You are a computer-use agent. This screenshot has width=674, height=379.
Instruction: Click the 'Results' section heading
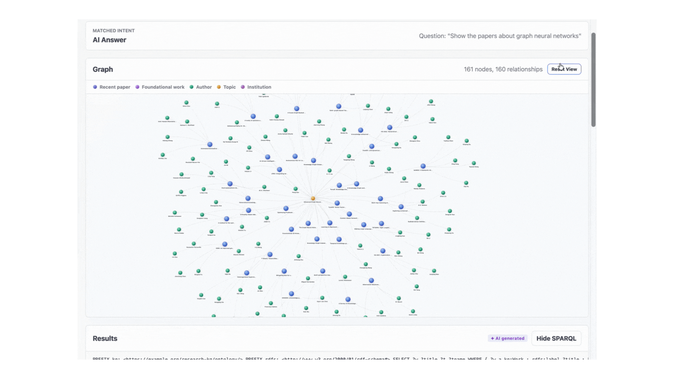(x=105, y=338)
